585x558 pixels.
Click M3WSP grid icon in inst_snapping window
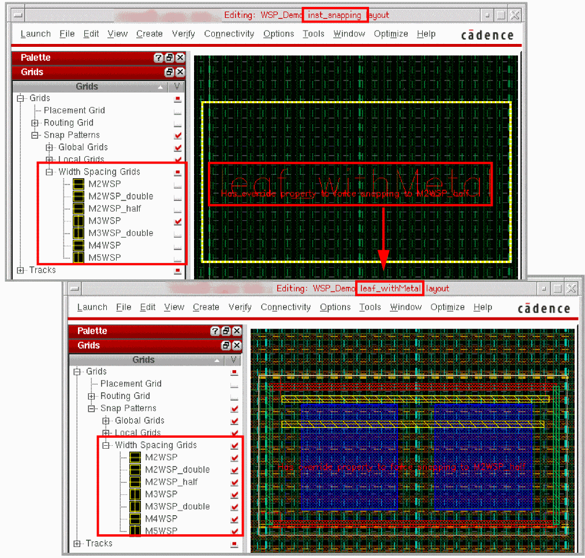coord(79,221)
